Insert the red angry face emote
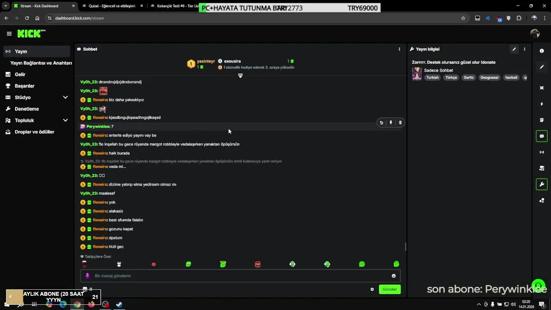The width and height of the screenshot is (551, 310). pos(257,264)
